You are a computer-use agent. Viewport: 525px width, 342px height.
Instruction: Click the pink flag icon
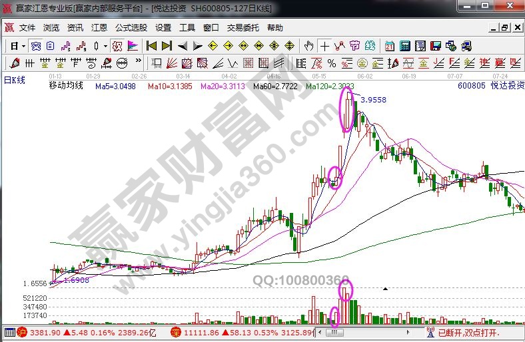(133, 46)
